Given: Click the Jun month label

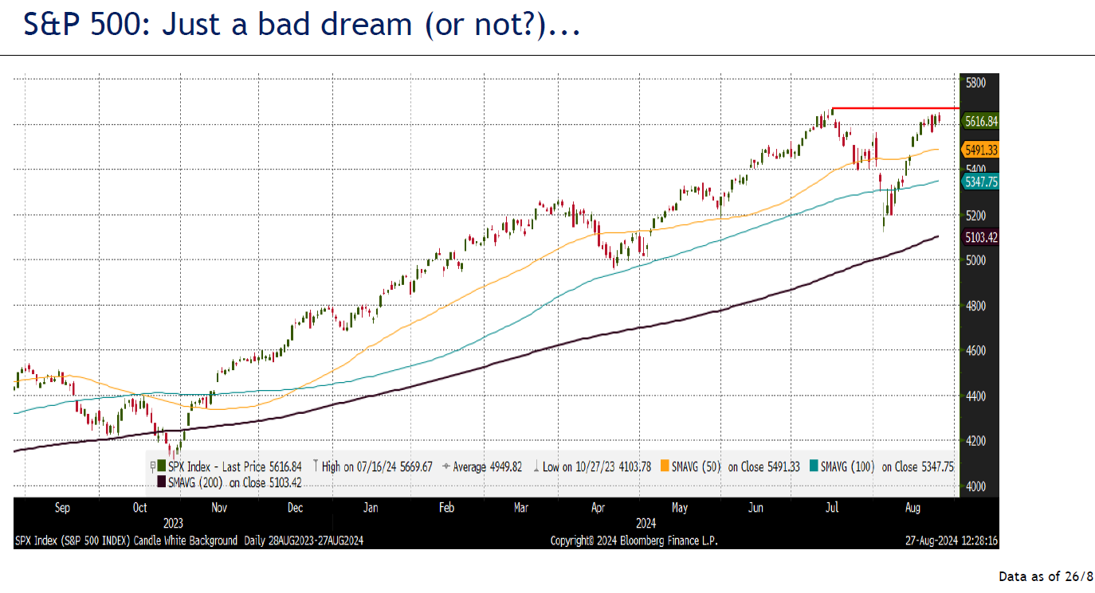Looking at the screenshot, I should [756, 507].
